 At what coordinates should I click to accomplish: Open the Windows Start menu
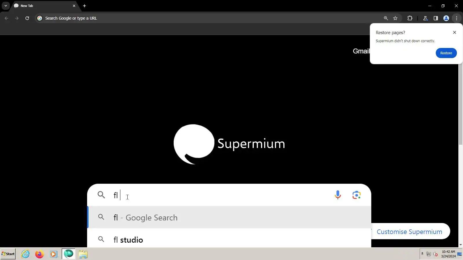pos(8,254)
